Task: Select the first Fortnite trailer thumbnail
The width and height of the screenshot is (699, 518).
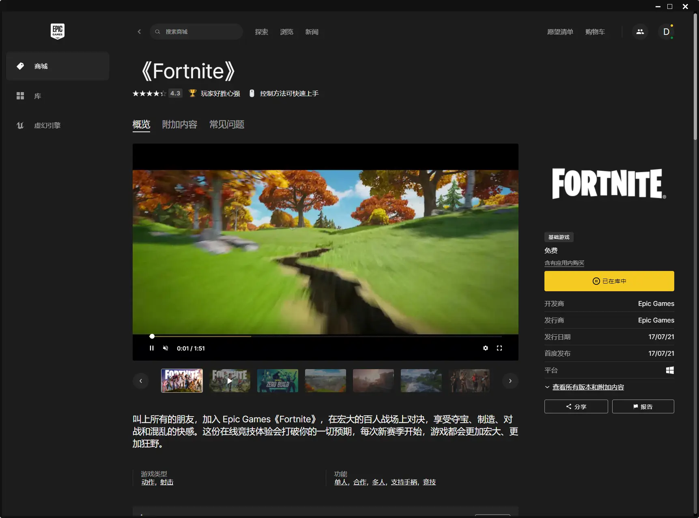Action: pos(182,380)
